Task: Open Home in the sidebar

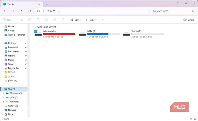Action: tap(11, 26)
